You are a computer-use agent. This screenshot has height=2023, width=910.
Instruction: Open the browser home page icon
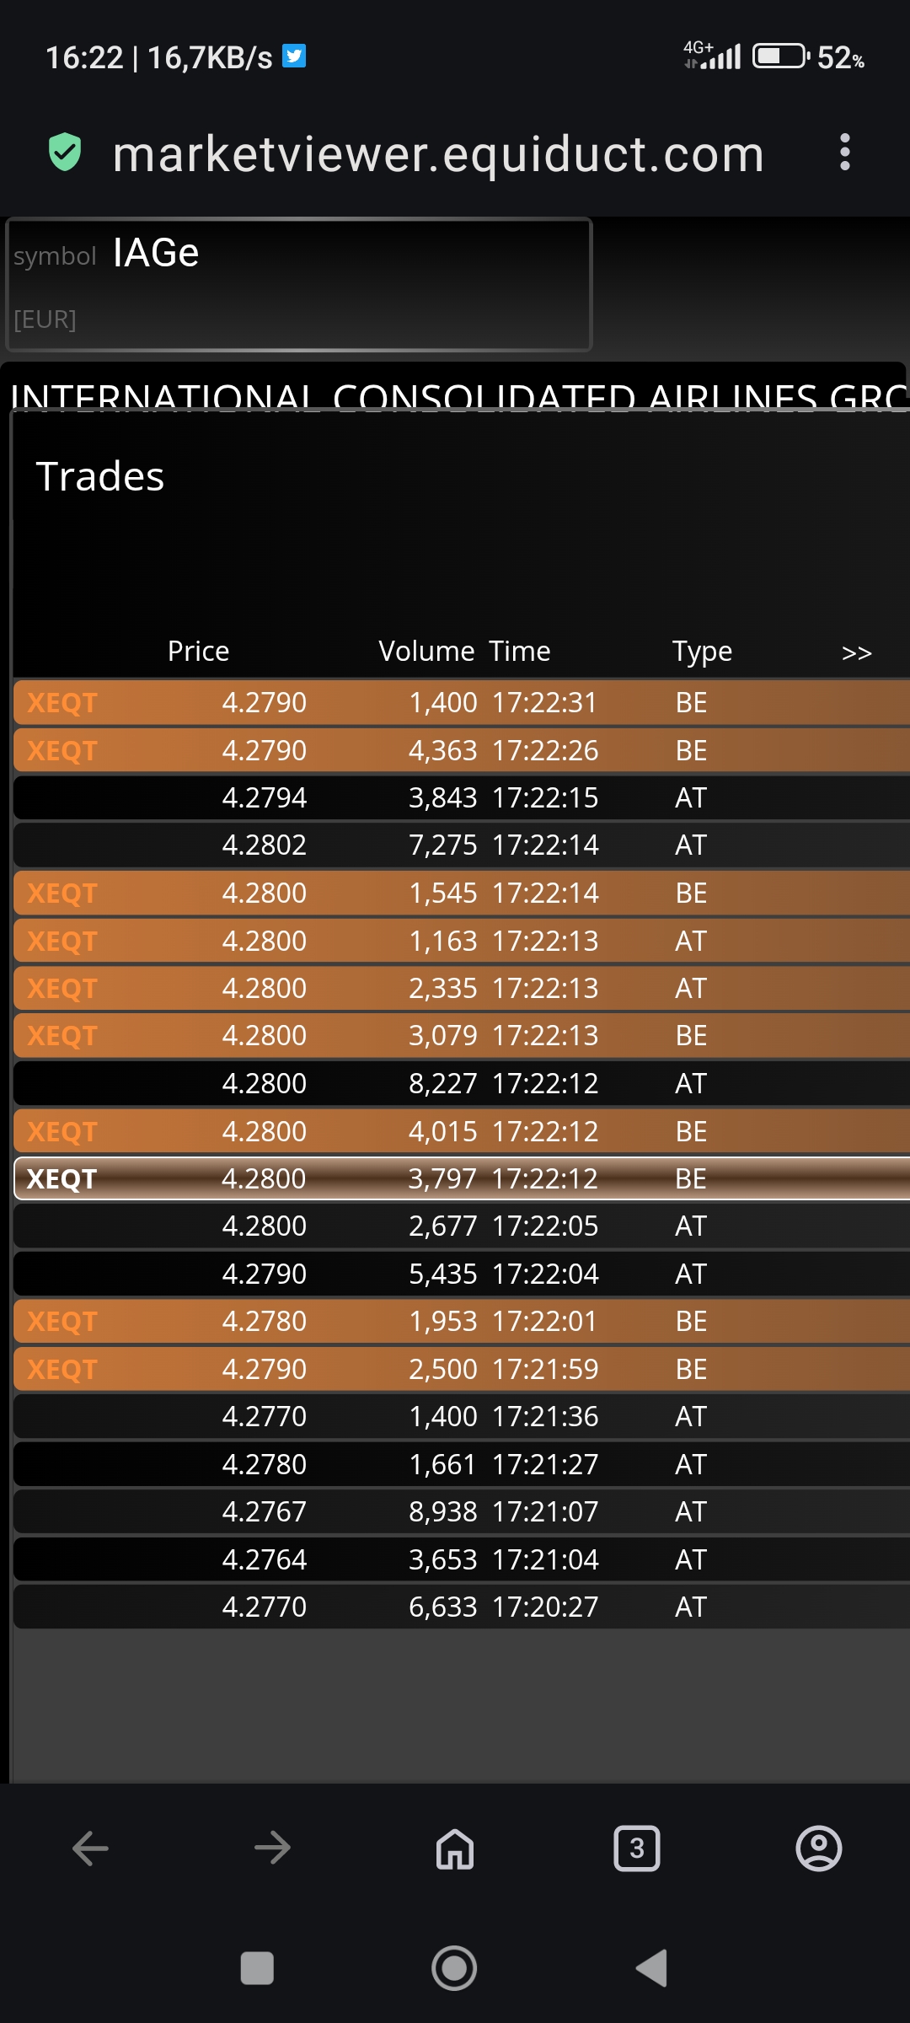(x=455, y=1849)
